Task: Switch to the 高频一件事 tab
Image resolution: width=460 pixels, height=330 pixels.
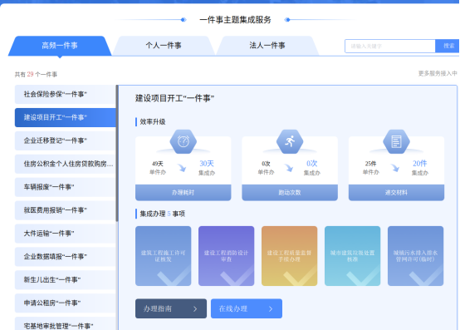Action: coord(60,46)
